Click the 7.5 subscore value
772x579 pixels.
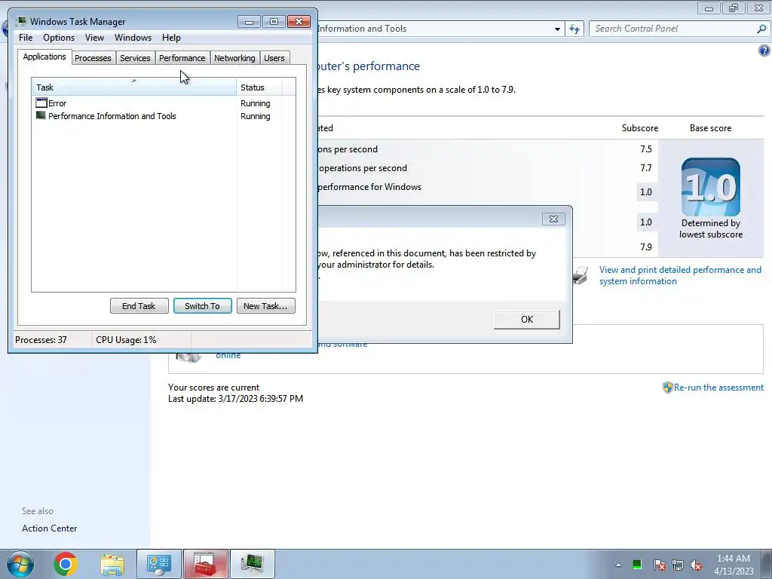point(646,149)
